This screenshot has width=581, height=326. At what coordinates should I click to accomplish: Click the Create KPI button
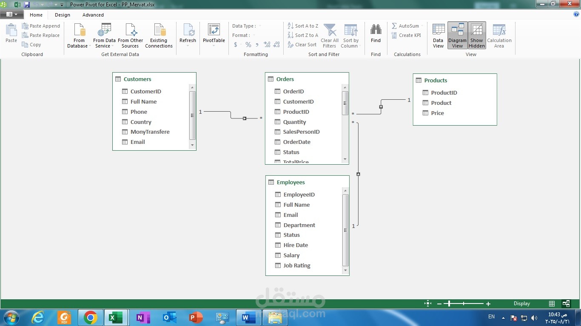click(x=406, y=35)
